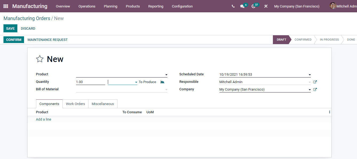Open the components column options kebab icon
The height and width of the screenshot is (159, 357).
tap(329, 112)
